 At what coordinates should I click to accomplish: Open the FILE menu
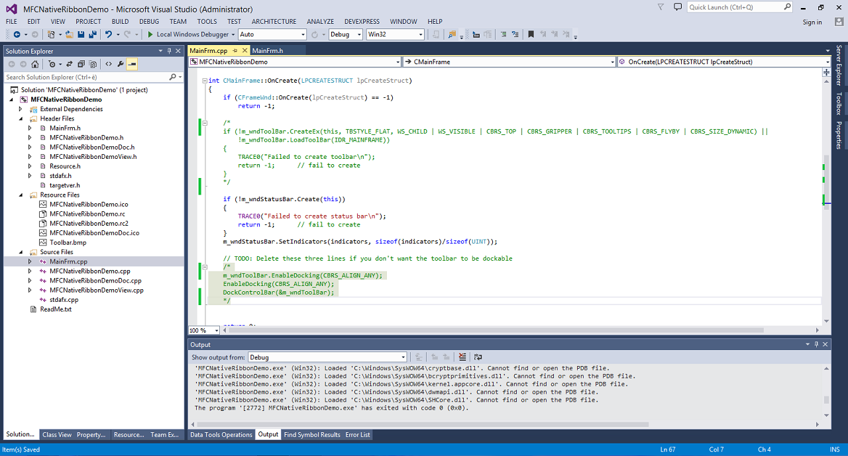11,22
